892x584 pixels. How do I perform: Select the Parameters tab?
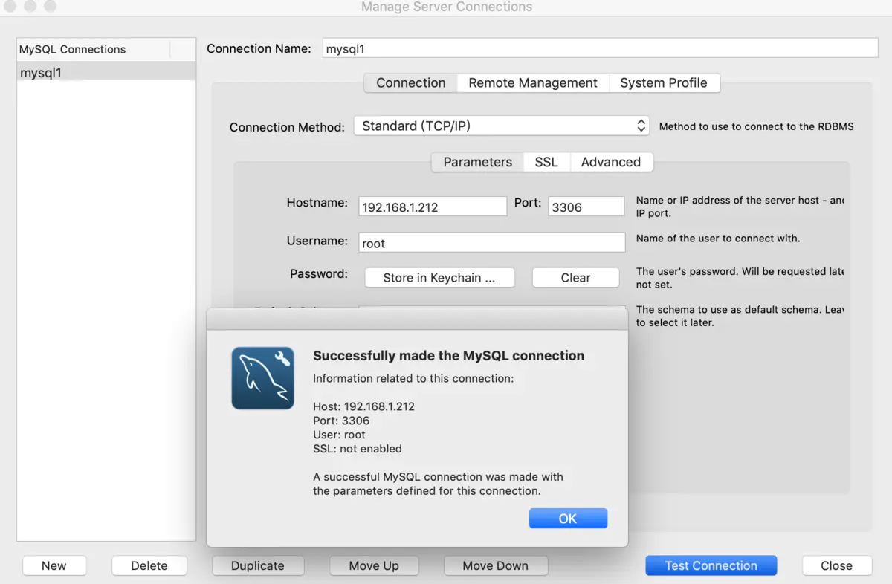point(478,162)
